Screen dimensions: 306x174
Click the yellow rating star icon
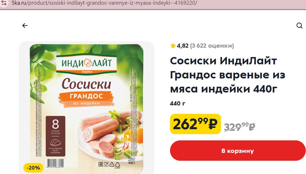point(173,46)
